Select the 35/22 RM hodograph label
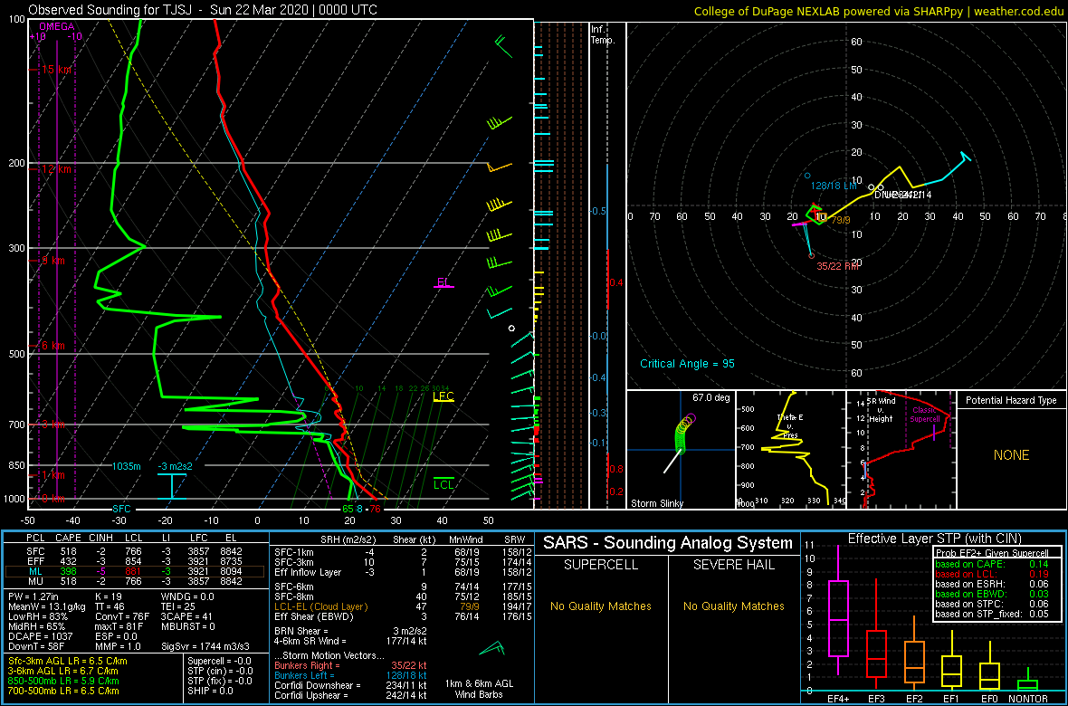 838,266
